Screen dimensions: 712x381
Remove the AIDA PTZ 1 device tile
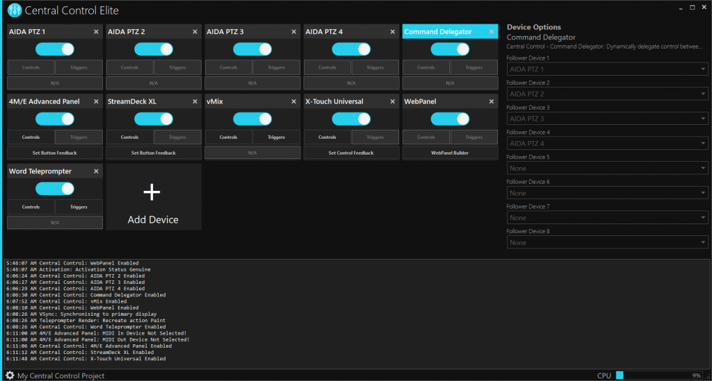tap(96, 32)
